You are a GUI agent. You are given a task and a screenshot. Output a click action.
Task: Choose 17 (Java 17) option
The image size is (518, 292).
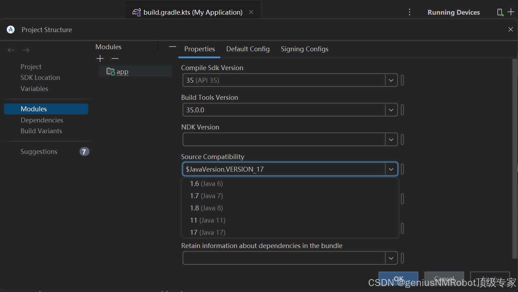click(290, 232)
